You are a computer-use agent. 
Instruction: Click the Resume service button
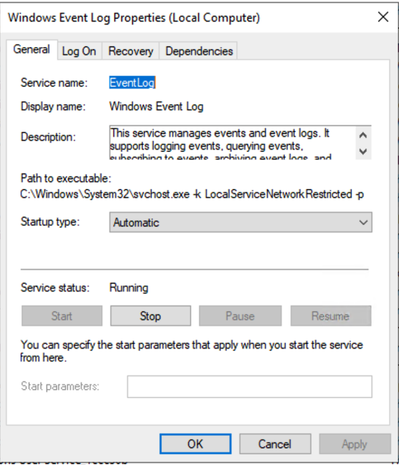click(330, 315)
